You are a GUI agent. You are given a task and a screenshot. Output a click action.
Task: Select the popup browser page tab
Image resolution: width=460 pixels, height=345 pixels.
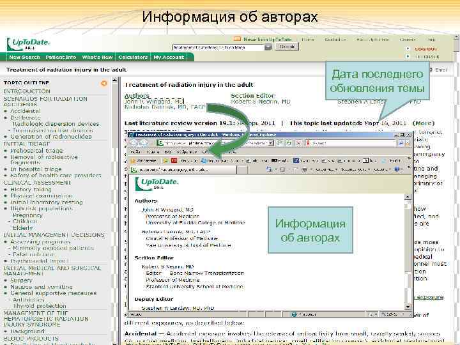tap(183, 169)
